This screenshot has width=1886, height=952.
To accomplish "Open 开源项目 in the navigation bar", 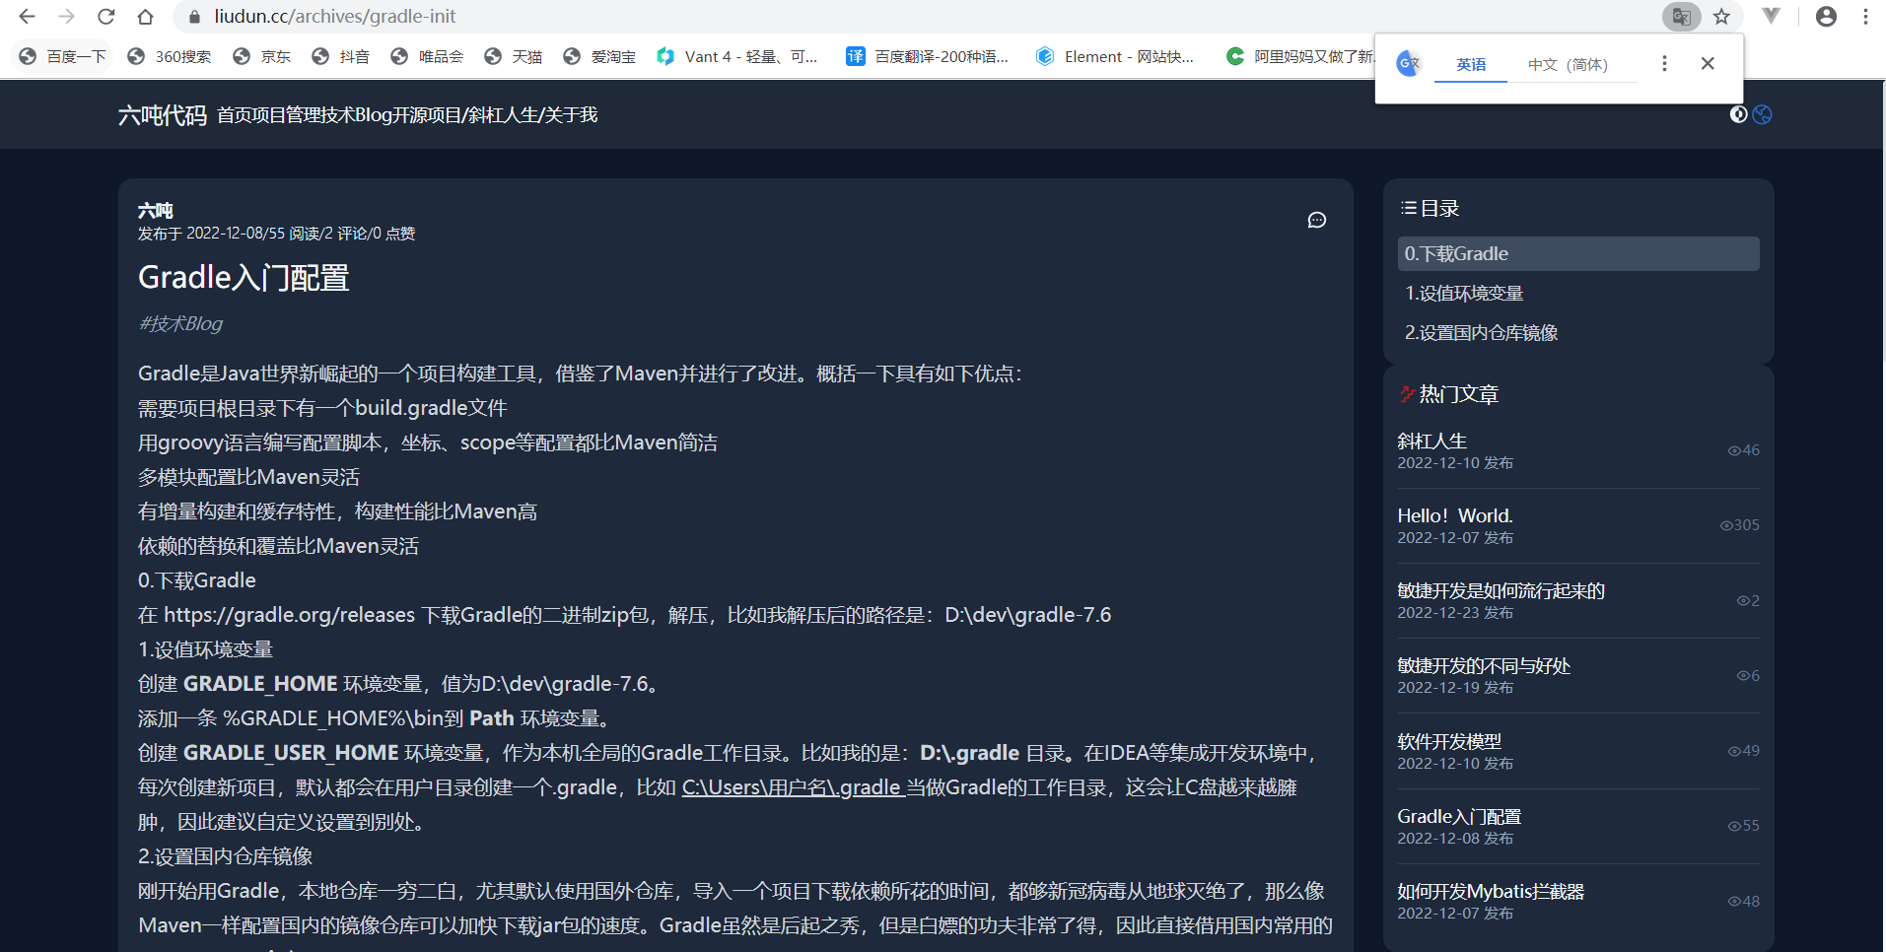I will point(427,115).
